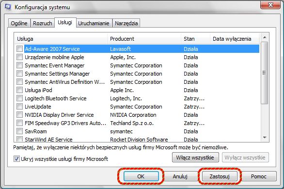Click the Konfiguracja systemu title bar icon
Image resolution: width=284 pixels, height=189 pixels.
(x=8, y=7)
